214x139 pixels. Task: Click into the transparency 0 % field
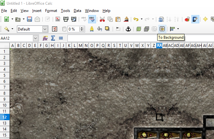(73, 29)
